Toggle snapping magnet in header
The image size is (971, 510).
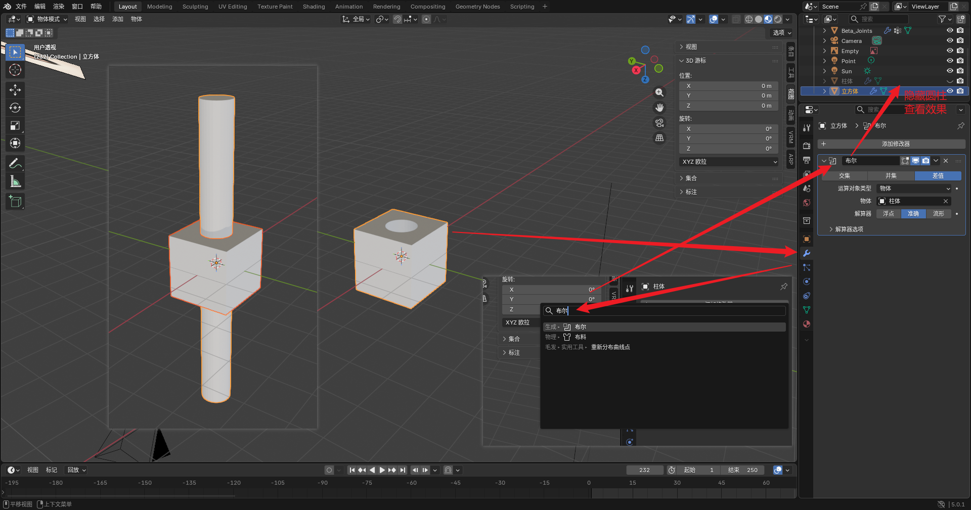click(x=398, y=19)
